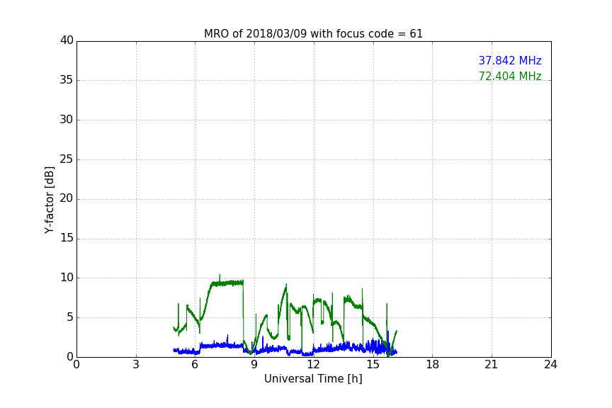Click the x-axis tick label "9"

[254, 365]
